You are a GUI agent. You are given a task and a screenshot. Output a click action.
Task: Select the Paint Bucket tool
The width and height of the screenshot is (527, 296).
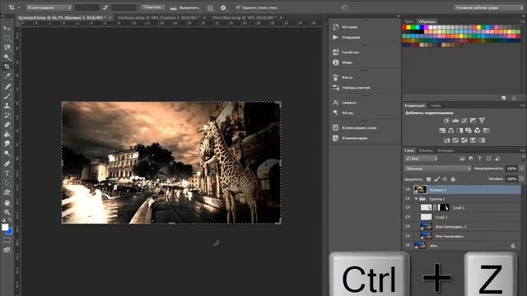[x=7, y=134]
